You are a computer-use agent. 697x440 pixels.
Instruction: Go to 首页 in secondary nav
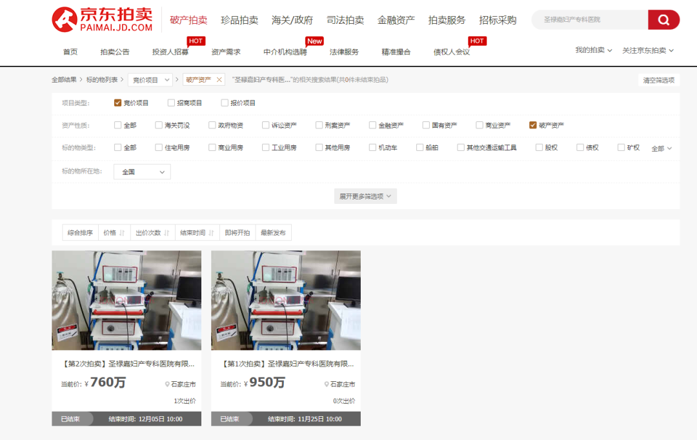70,52
